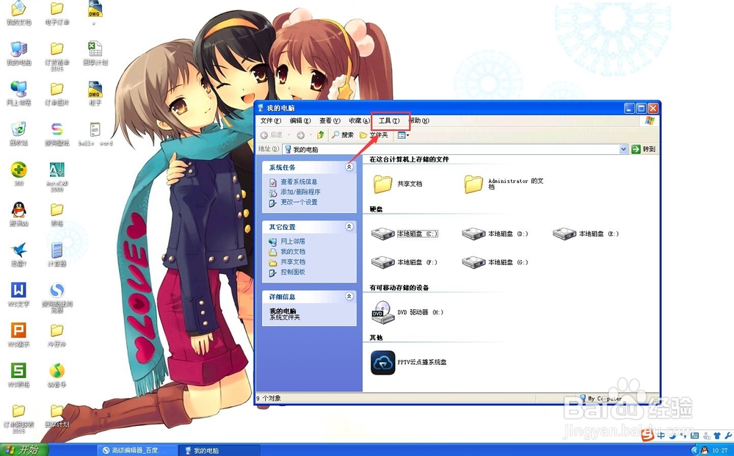Viewport: 734px width, 456px height.
Task: Click the Sogou input S logo
Action: 647,435
